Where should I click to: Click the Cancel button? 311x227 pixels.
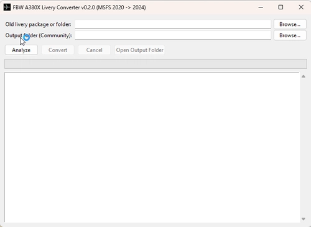pos(95,50)
